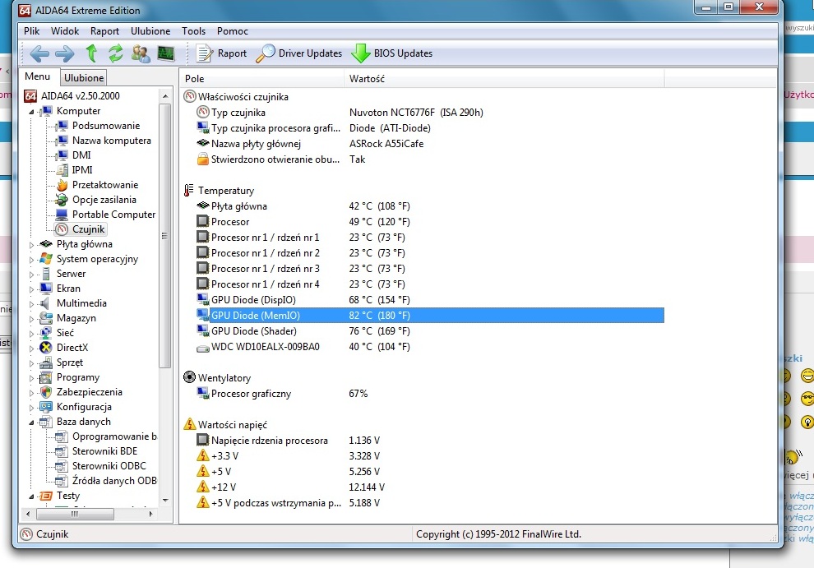Viewport: 814px width, 568px height.
Task: Open the users icon in the toolbar
Action: [141, 53]
